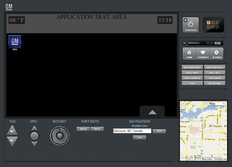Switch Proximity to ON
The height and width of the screenshot is (167, 232).
click(210, 43)
